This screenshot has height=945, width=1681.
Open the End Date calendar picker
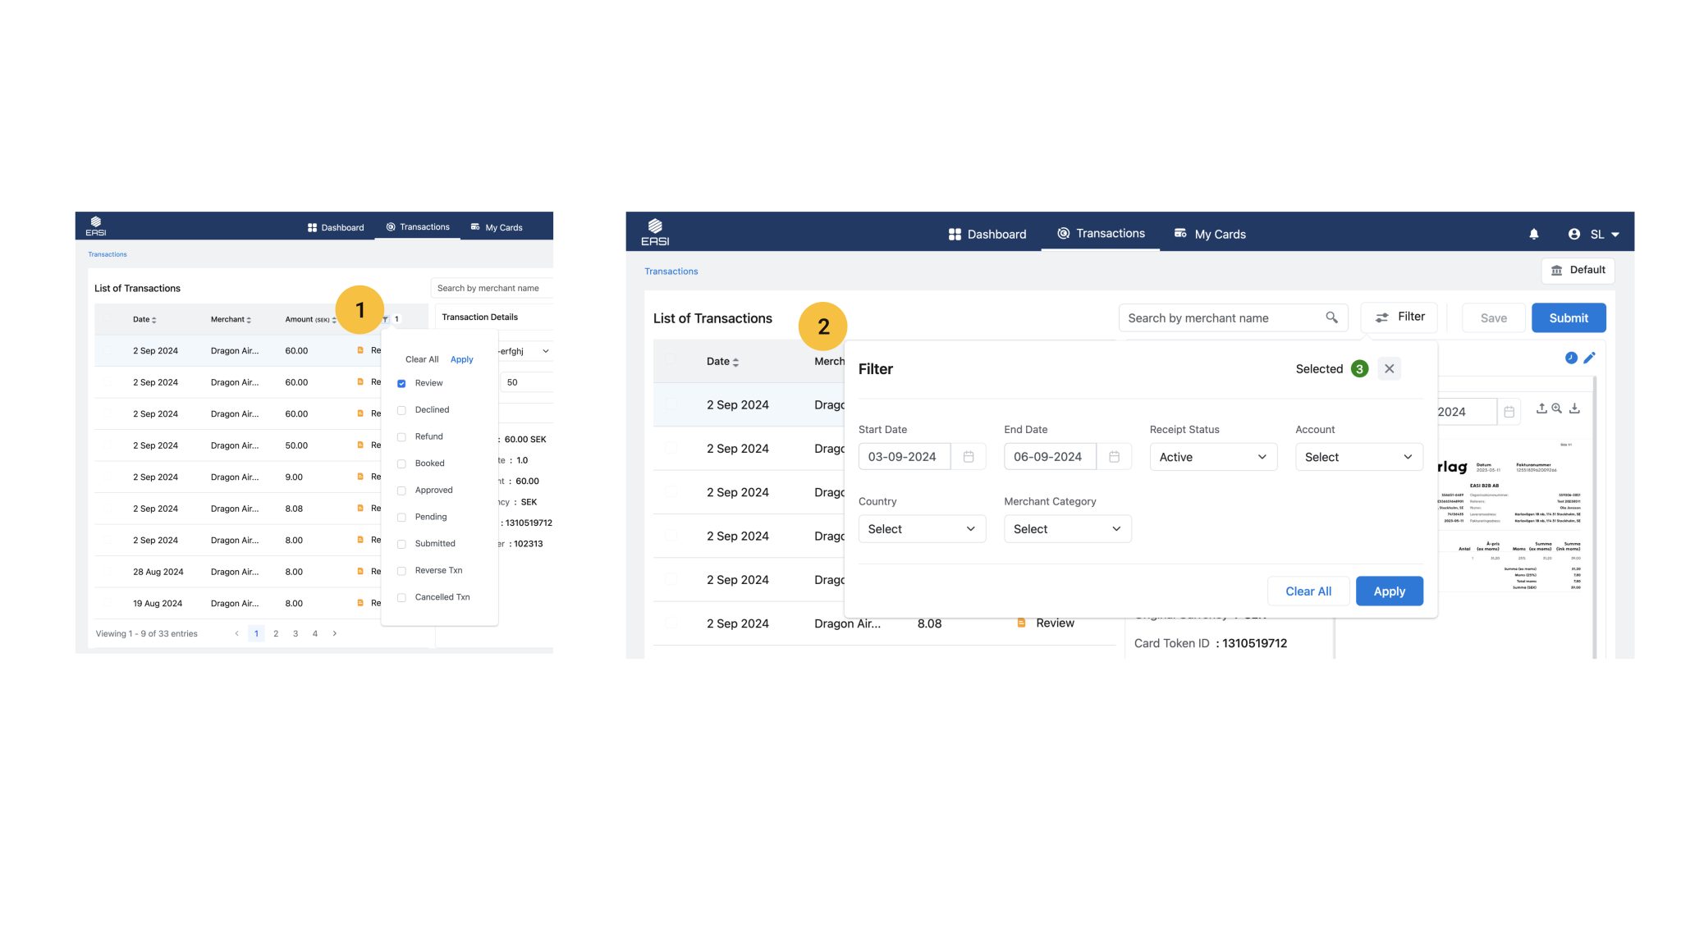pyautogui.click(x=1114, y=457)
